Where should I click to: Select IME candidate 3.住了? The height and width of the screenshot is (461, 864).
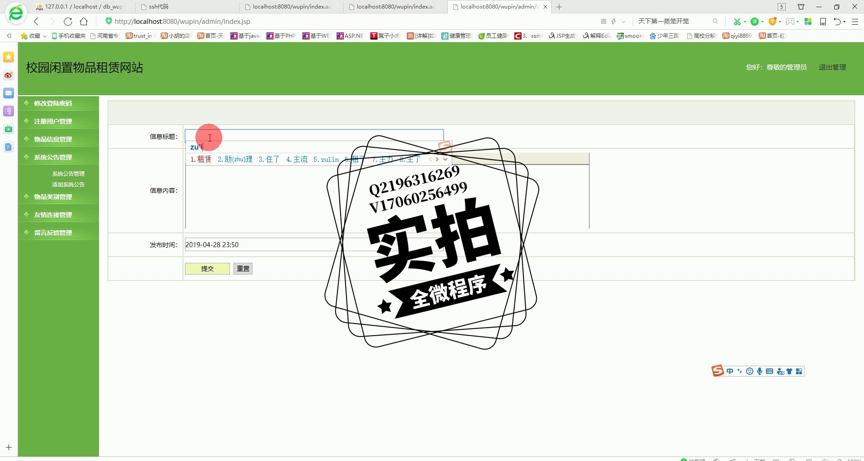click(x=269, y=159)
